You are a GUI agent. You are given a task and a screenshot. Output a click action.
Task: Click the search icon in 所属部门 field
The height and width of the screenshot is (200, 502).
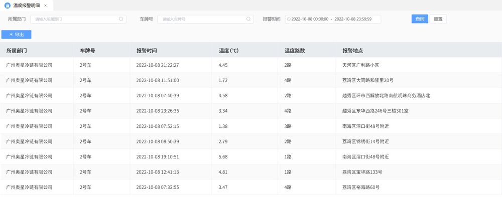[x=121, y=19]
